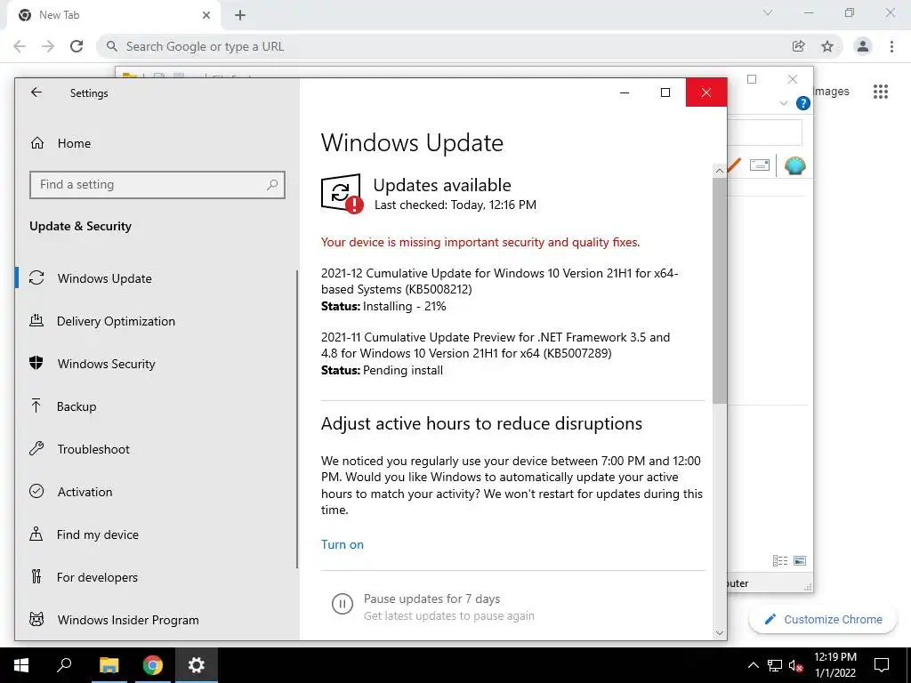
Task: Open Chrome profile avatar menu
Action: click(863, 46)
